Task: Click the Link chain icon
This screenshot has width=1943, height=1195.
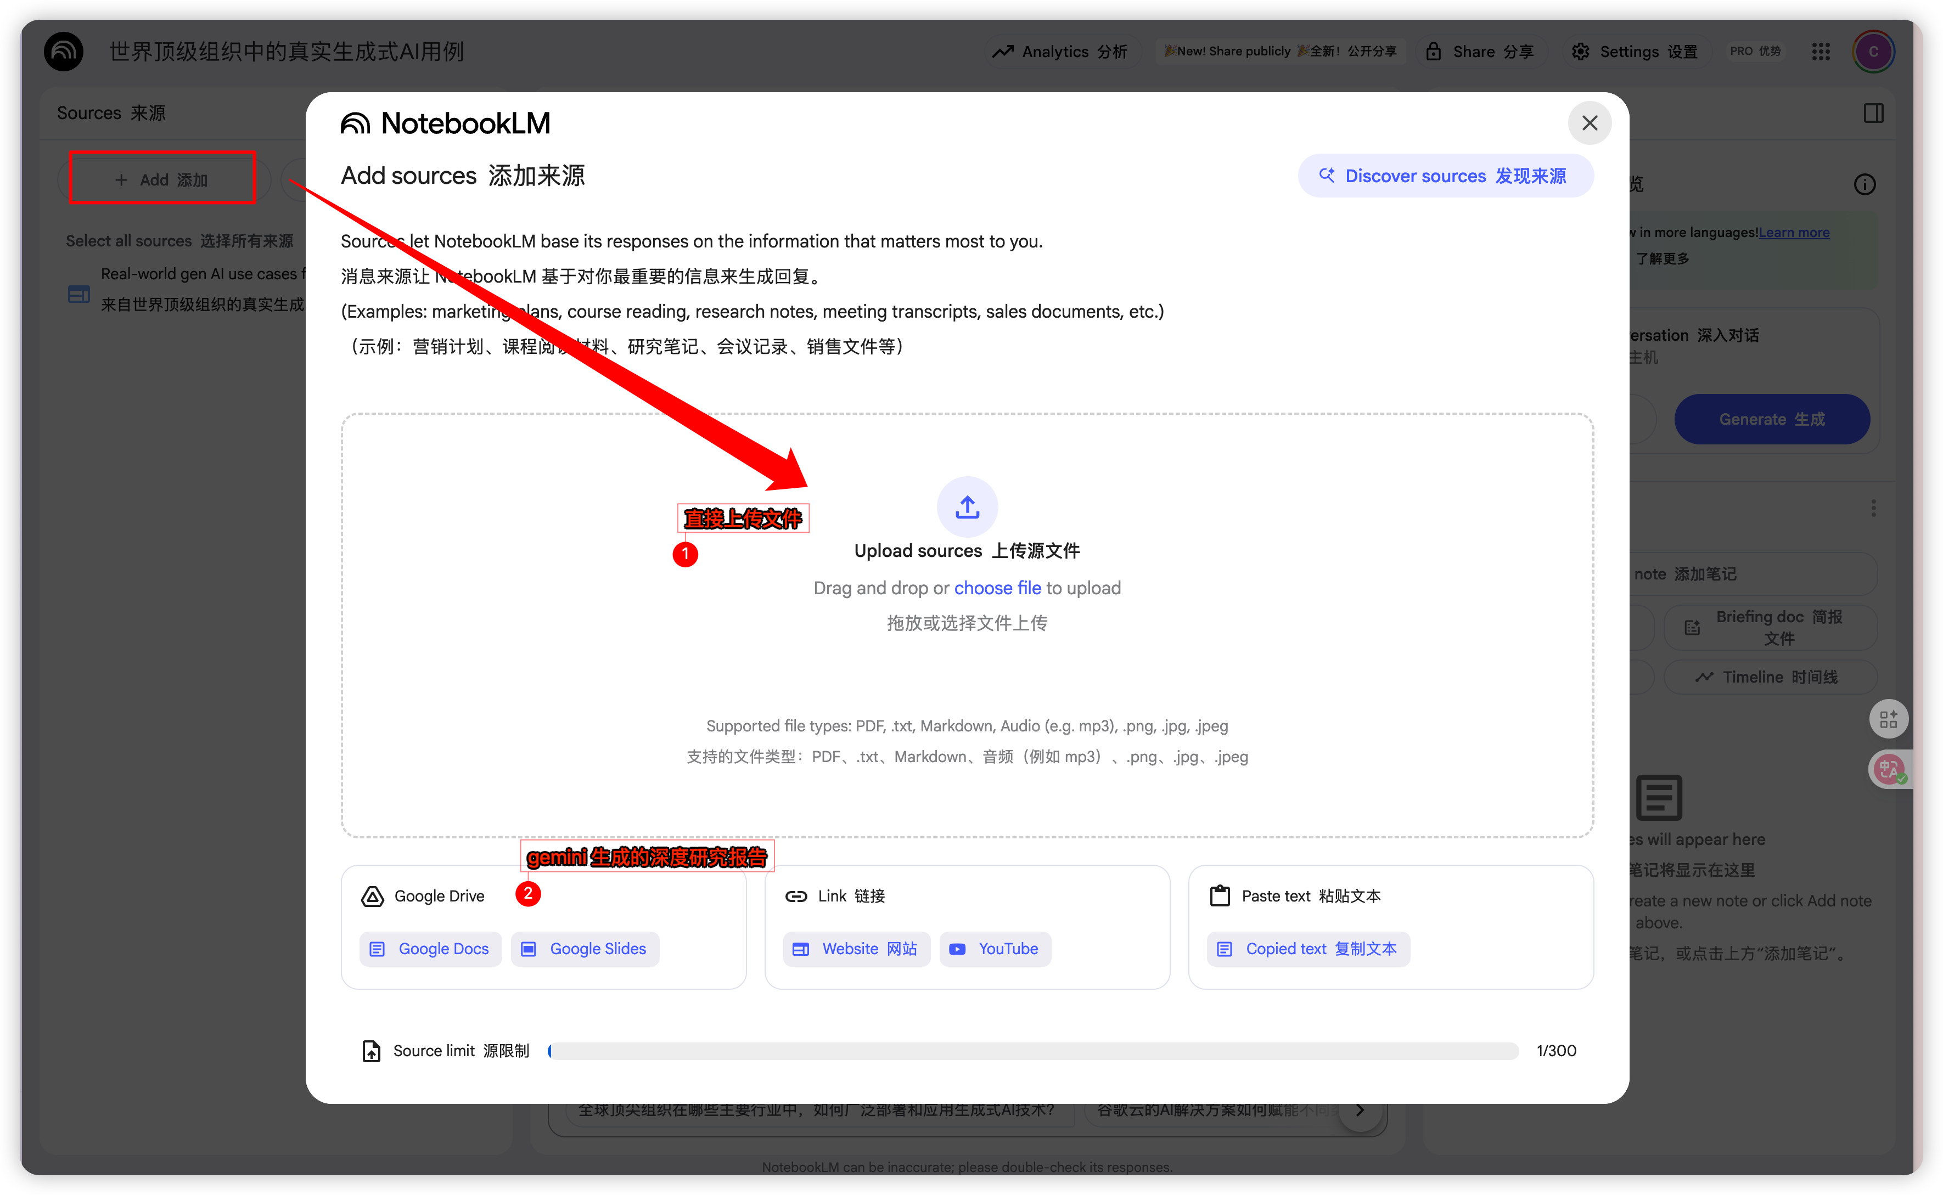Action: [795, 897]
